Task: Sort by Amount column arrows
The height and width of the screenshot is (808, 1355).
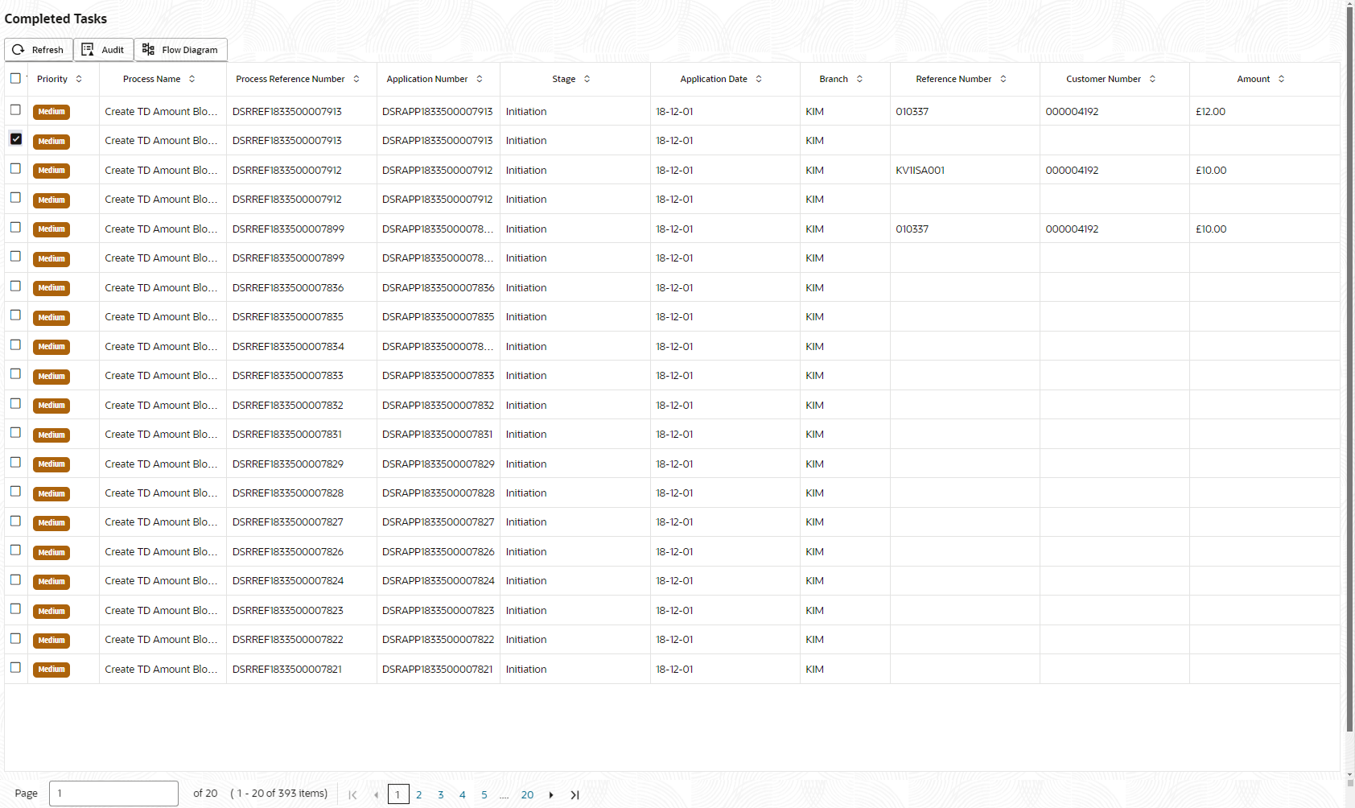Action: point(1282,79)
